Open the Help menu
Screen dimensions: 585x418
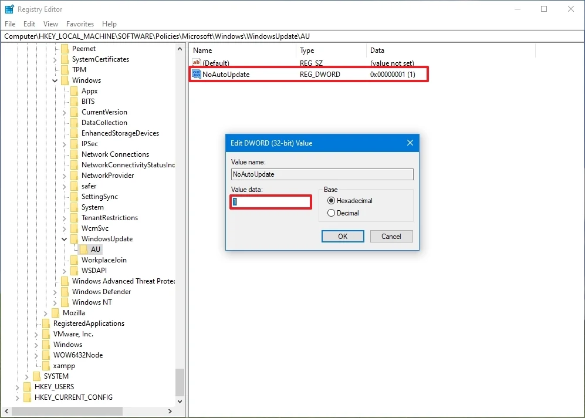coord(109,24)
